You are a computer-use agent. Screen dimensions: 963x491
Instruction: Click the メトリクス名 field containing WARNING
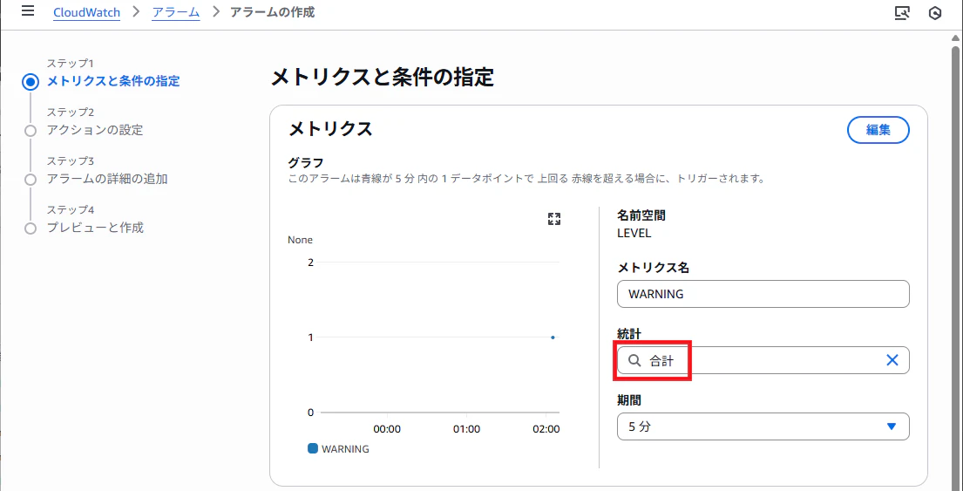(x=763, y=294)
